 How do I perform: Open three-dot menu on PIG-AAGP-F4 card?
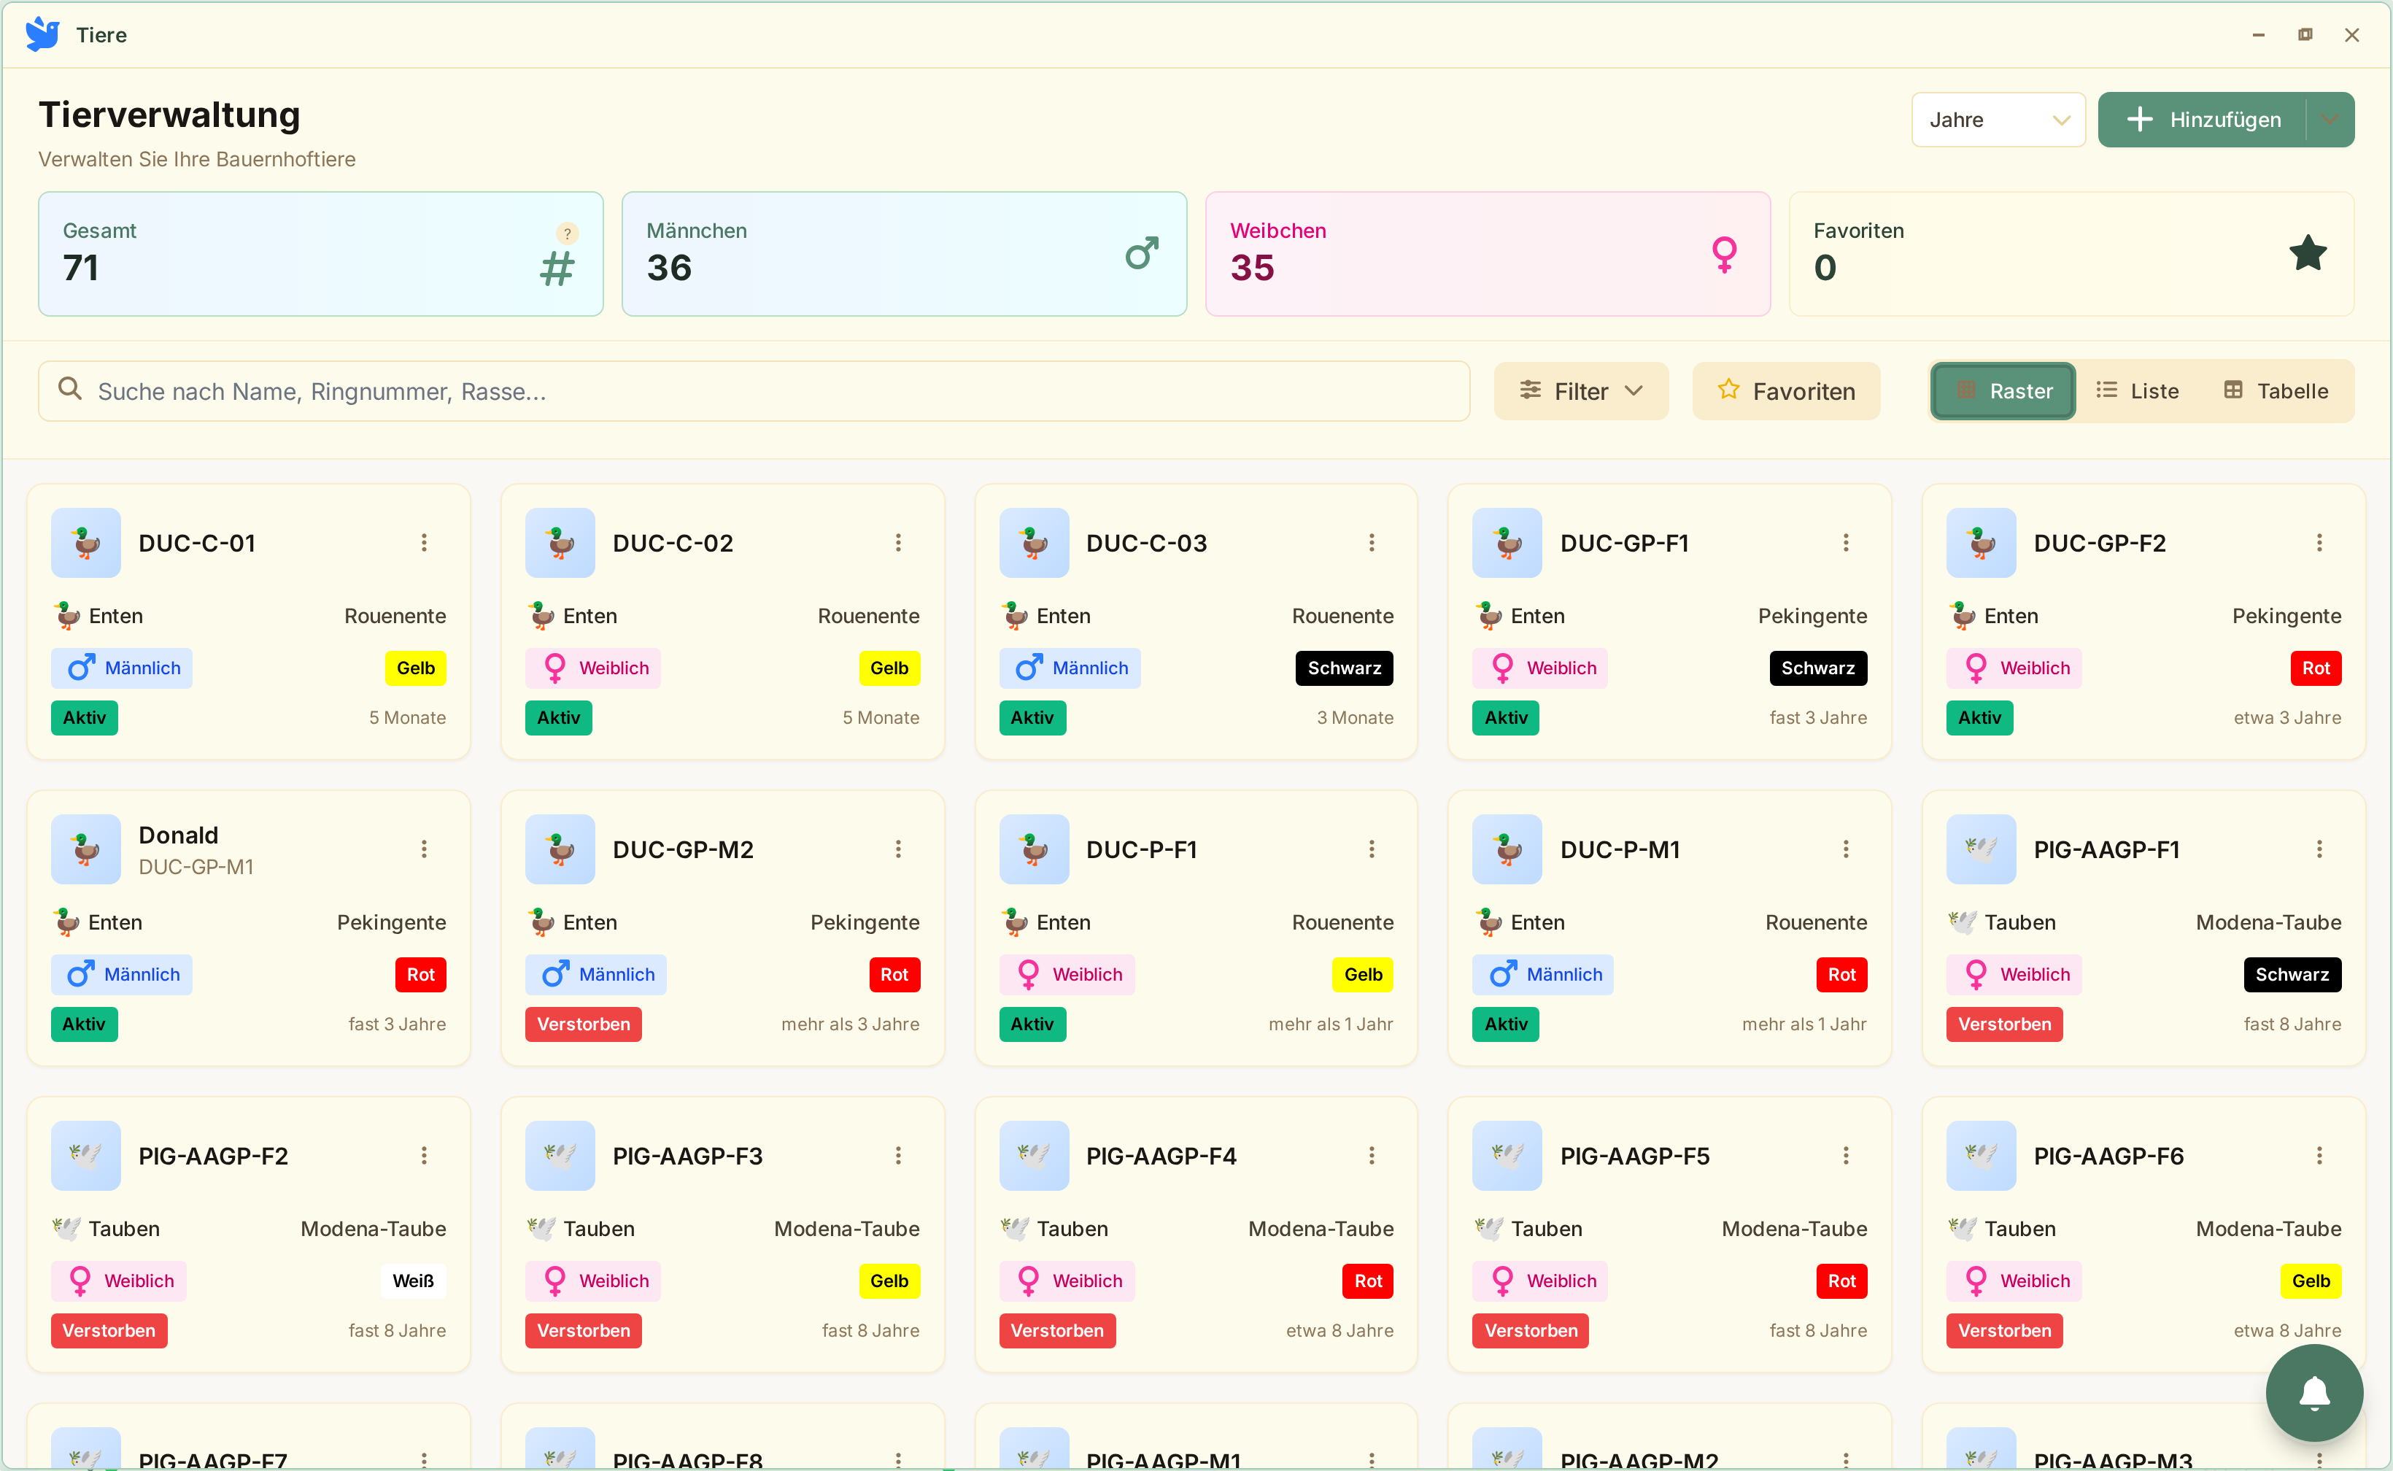tap(1372, 1156)
